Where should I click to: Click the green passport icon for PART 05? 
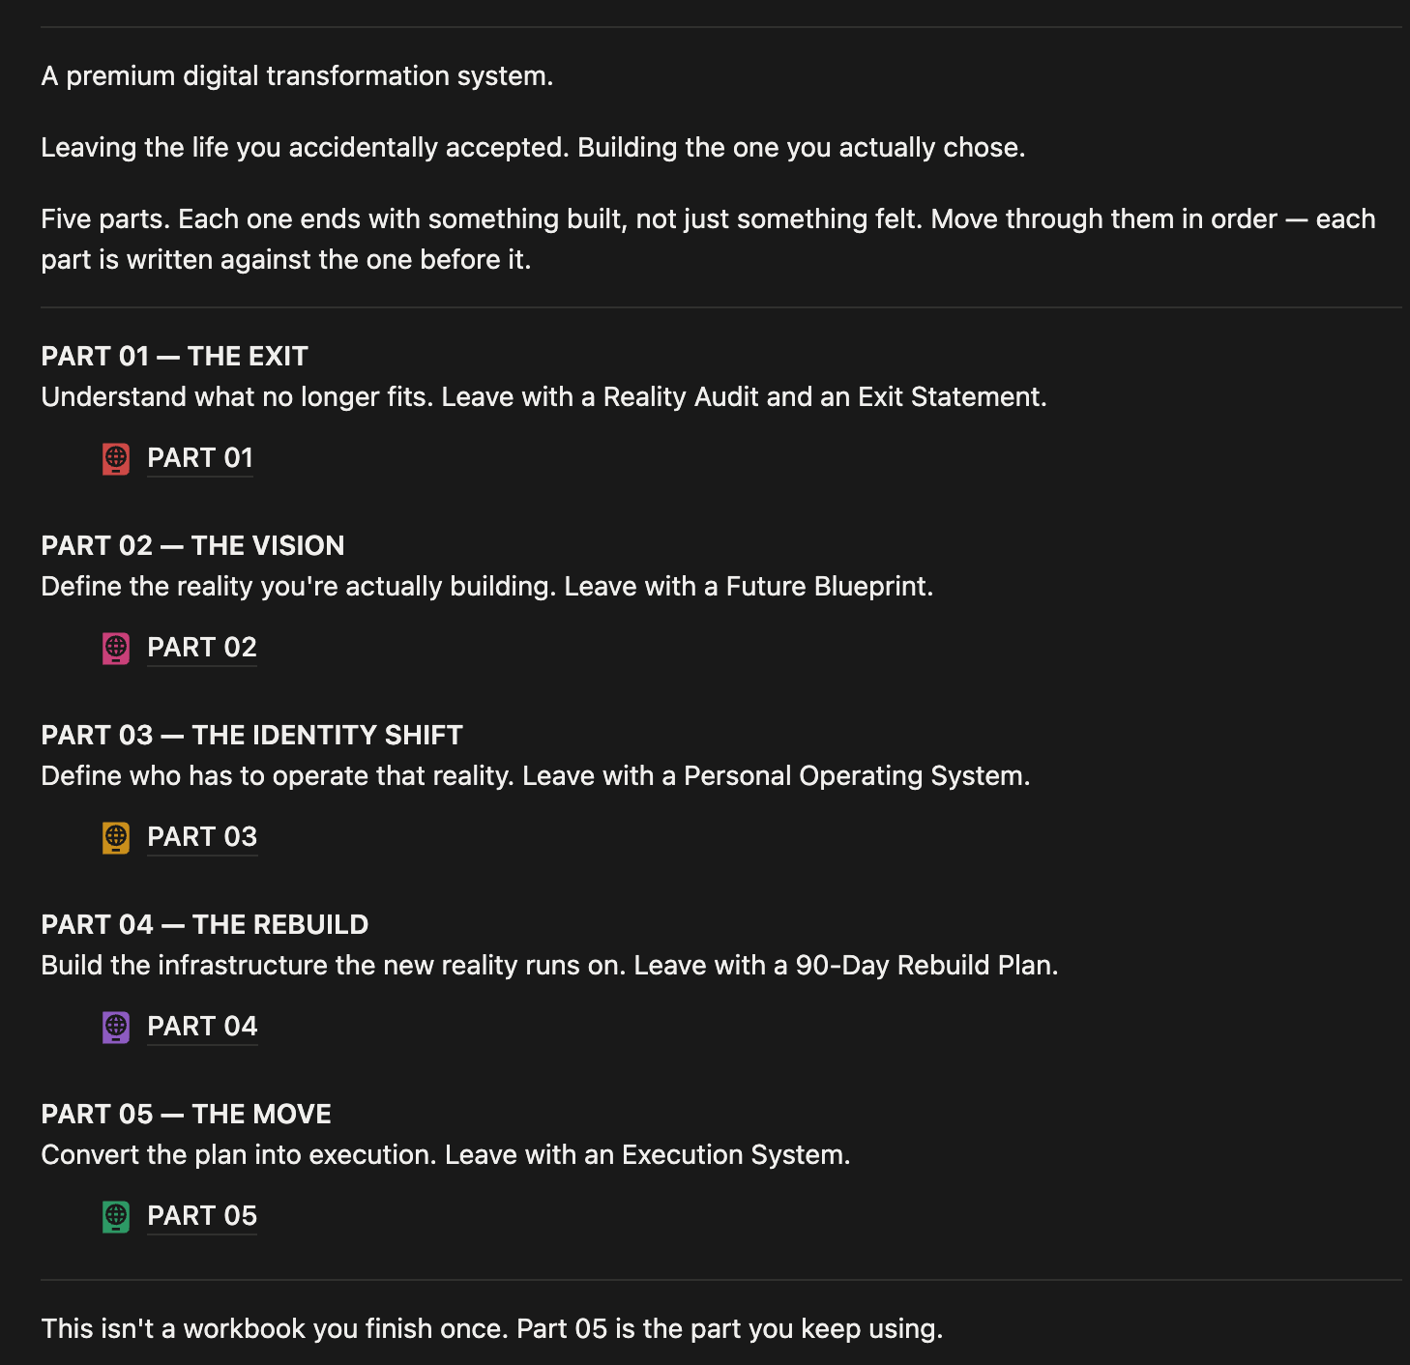coord(116,1216)
